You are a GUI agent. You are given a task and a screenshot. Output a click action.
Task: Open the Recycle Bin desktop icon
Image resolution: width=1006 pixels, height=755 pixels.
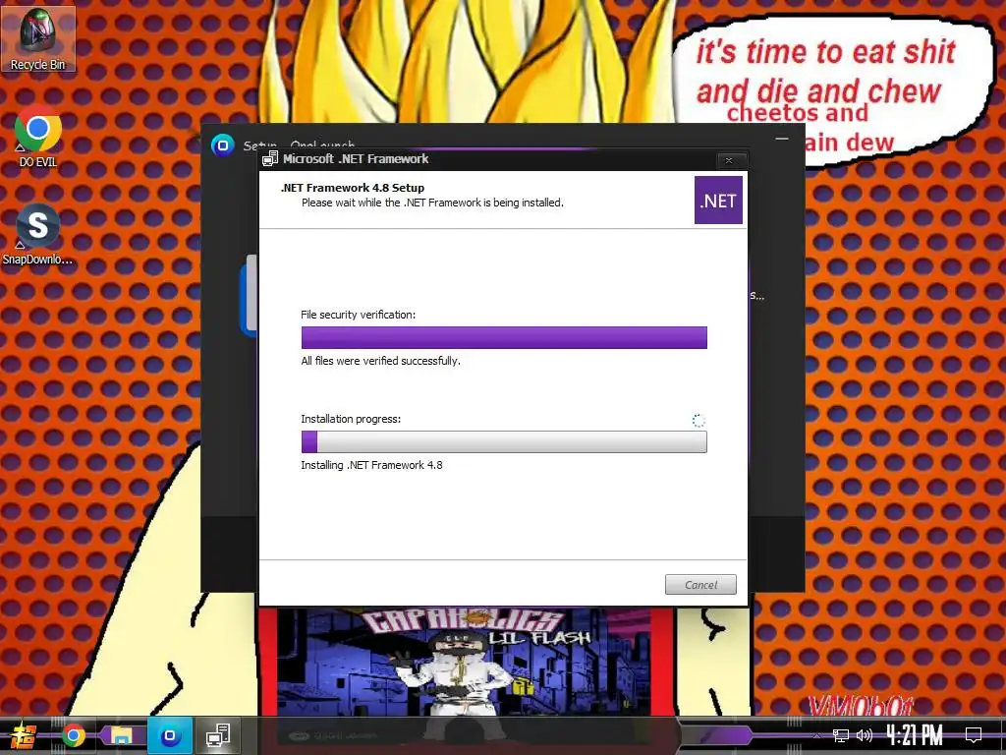tap(38, 39)
